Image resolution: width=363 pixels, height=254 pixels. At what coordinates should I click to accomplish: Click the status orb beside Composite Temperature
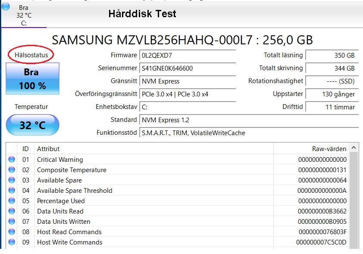pyautogui.click(x=11, y=170)
